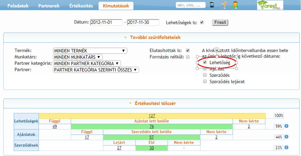Open the 127 total opportunities link
Screen dimensions: 301x156
click(152, 116)
